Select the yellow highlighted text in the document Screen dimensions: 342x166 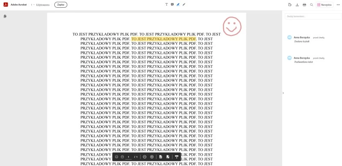coord(164,39)
